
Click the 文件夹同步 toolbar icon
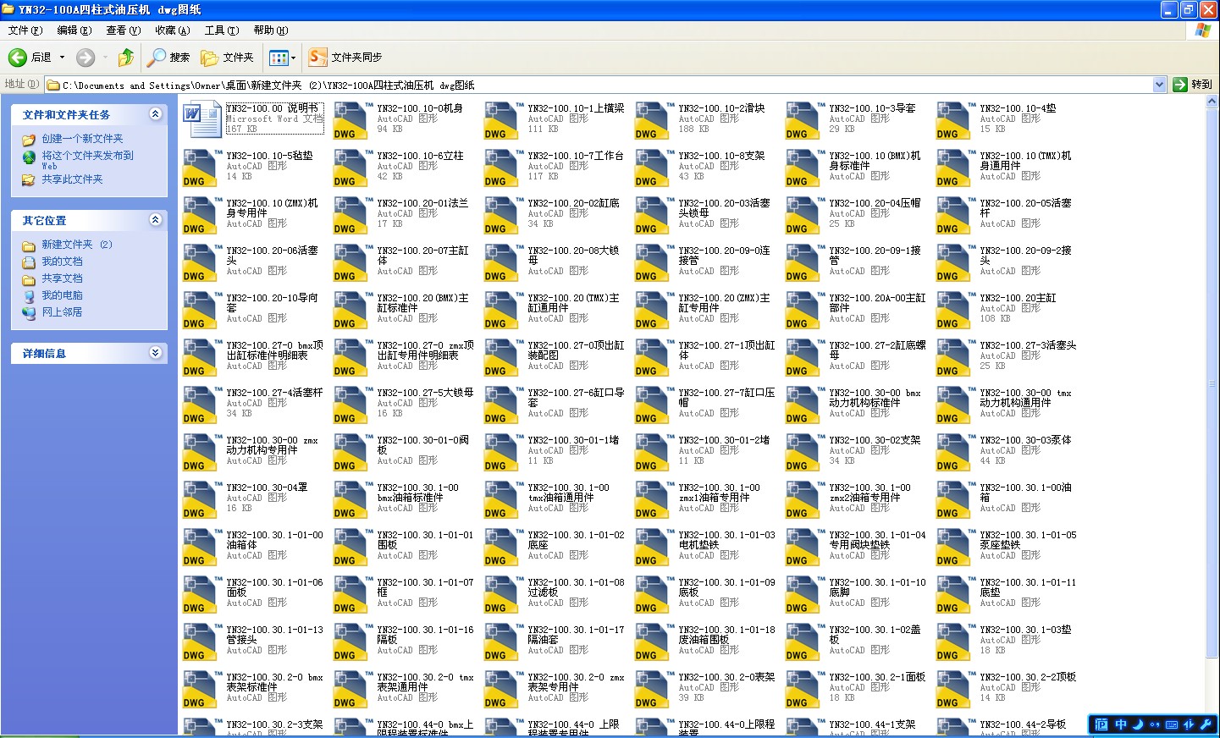tap(317, 58)
